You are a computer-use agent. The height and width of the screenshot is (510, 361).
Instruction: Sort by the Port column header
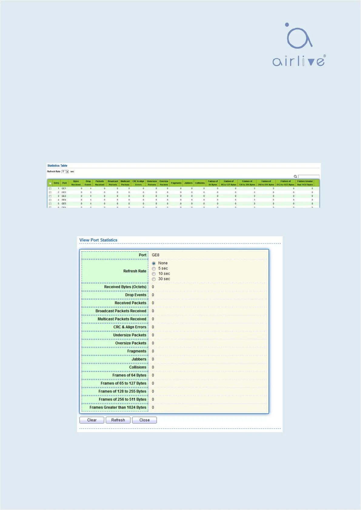click(x=65, y=183)
